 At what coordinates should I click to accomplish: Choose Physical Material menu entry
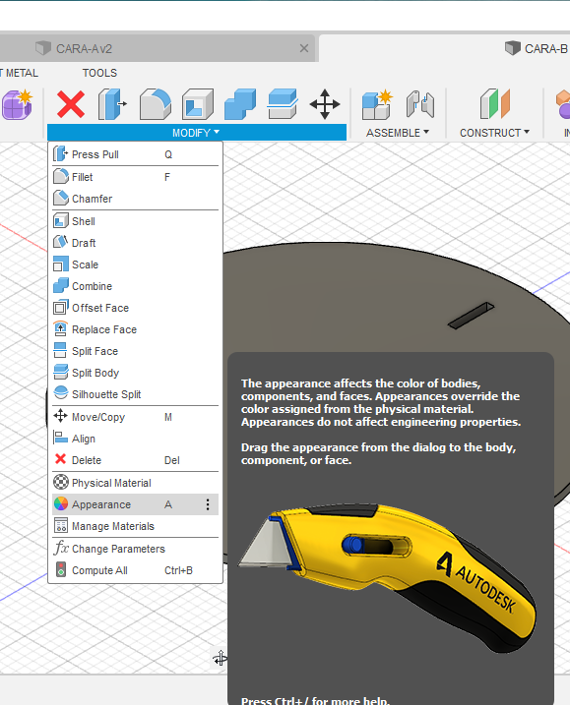(135, 483)
